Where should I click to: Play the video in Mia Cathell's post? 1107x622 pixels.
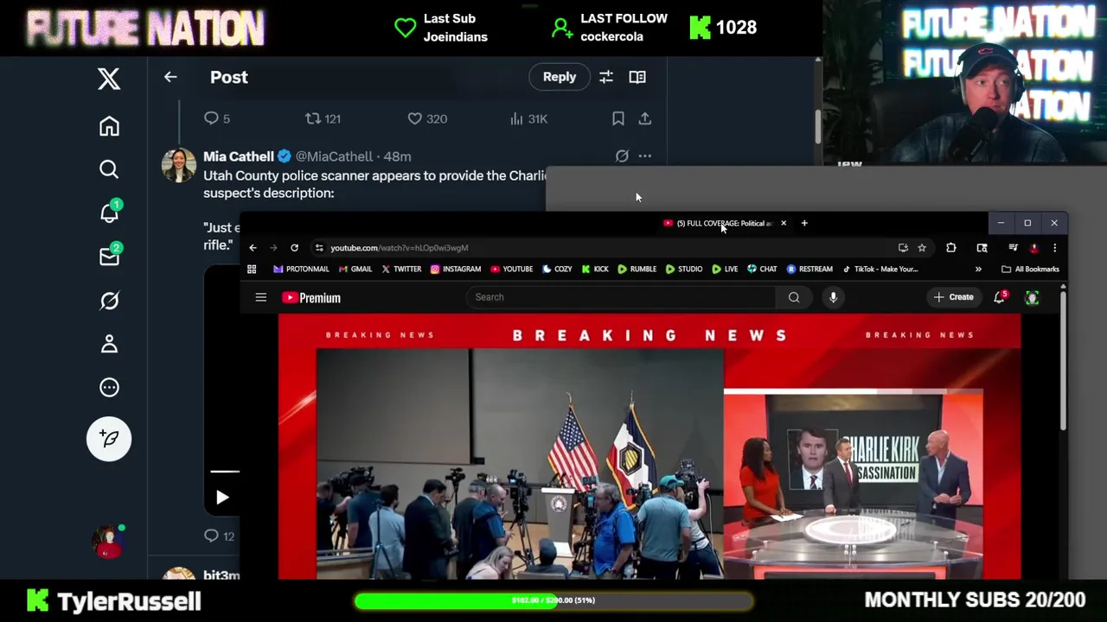click(x=222, y=498)
